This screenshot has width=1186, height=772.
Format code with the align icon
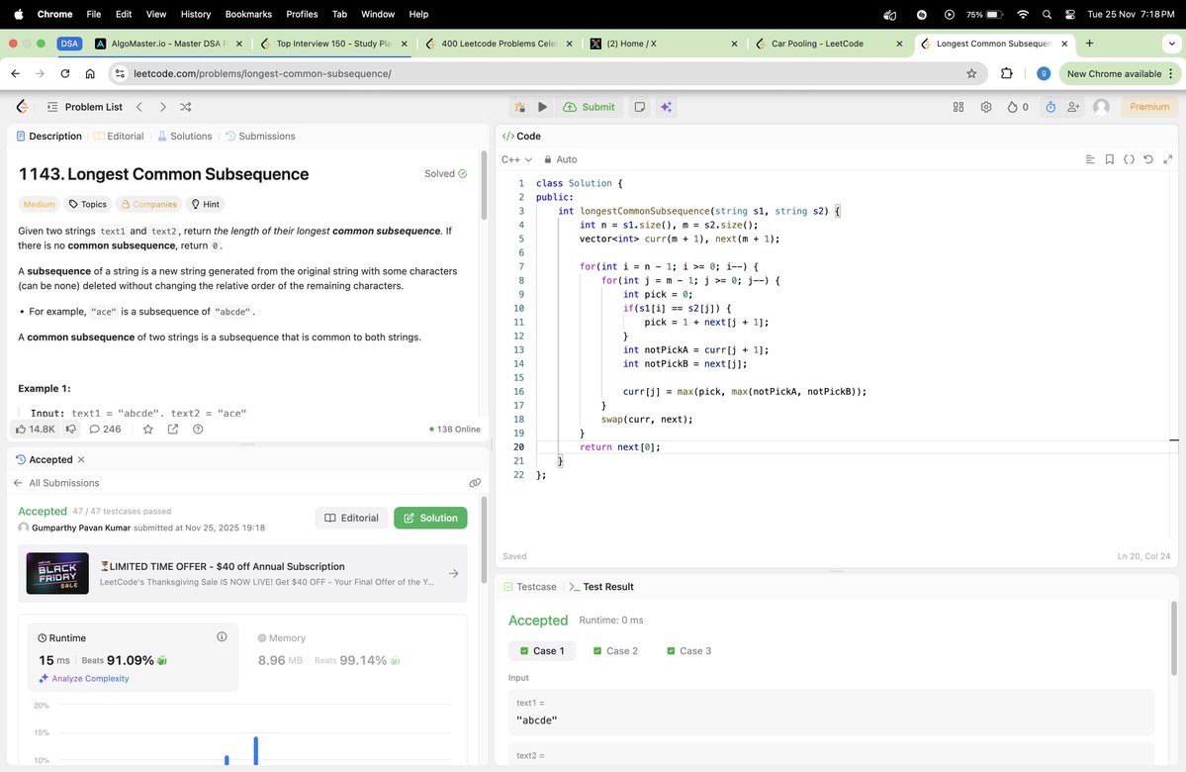(1090, 159)
